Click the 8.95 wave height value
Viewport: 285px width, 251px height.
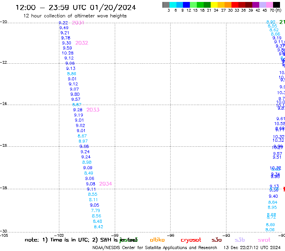point(272,207)
